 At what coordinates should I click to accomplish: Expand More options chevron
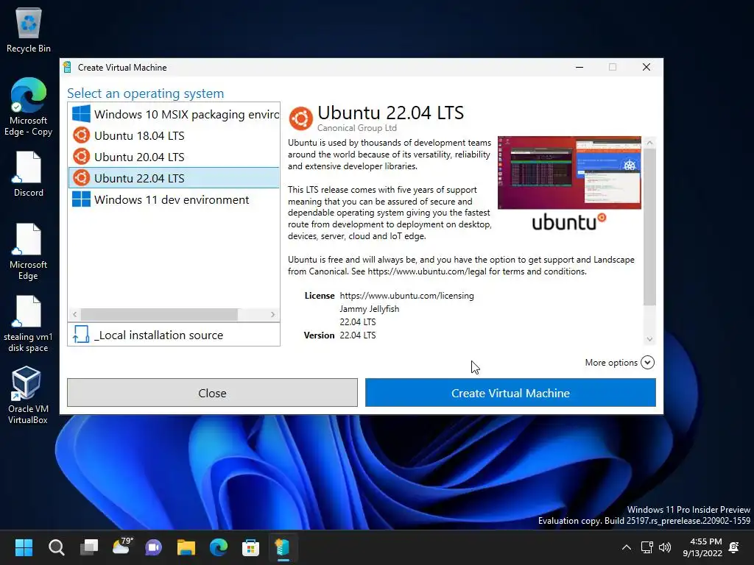click(x=648, y=362)
